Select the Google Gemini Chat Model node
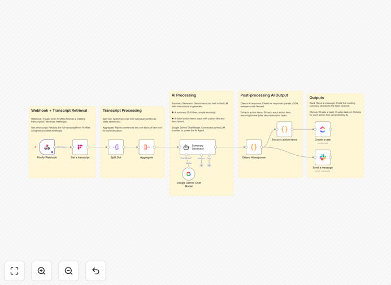This screenshot has height=285, width=391. pyautogui.click(x=189, y=174)
